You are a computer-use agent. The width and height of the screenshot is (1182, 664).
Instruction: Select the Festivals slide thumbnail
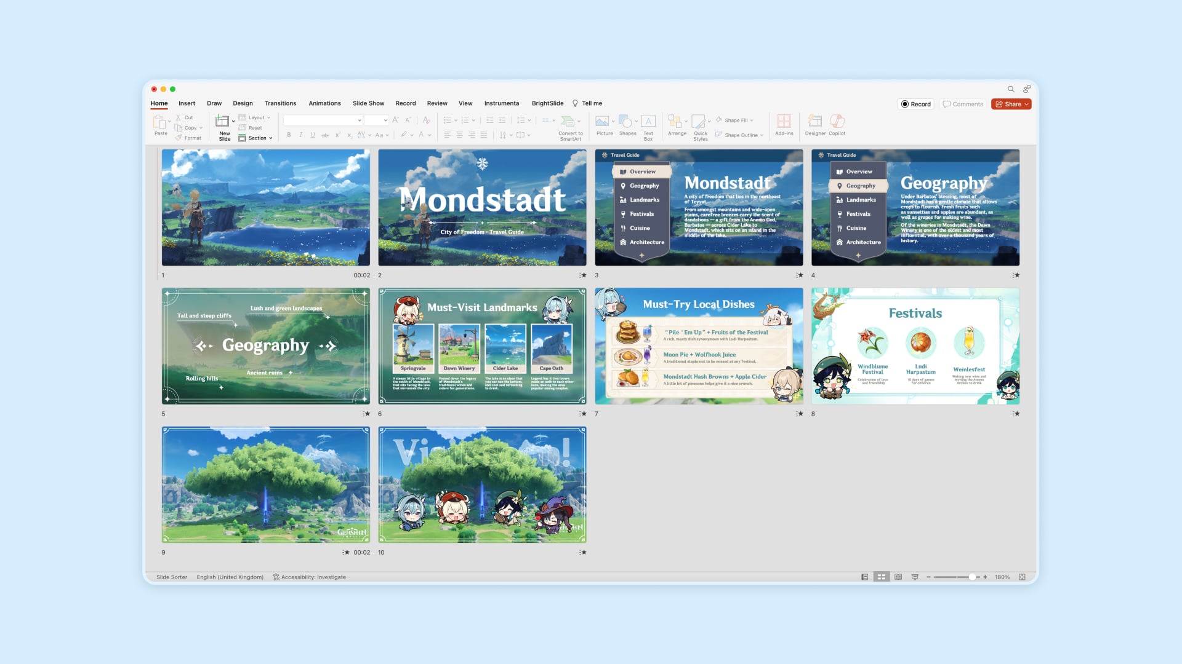[x=915, y=346]
